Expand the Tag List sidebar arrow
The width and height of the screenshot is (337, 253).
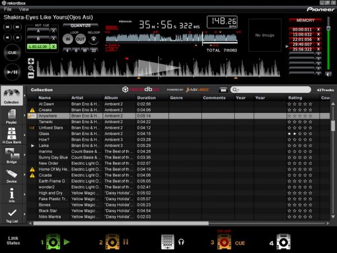click(25, 214)
